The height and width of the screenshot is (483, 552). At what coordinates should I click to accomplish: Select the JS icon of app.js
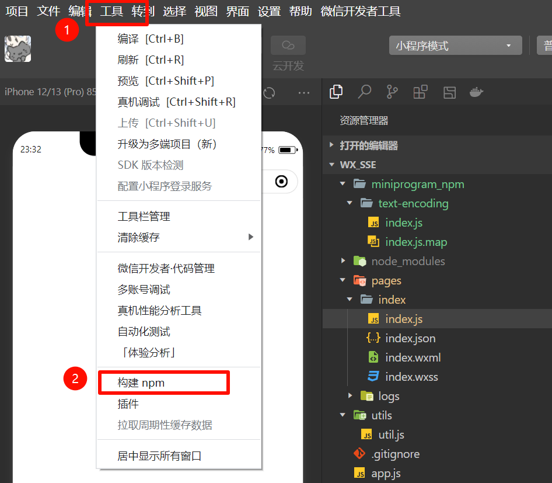click(x=359, y=473)
